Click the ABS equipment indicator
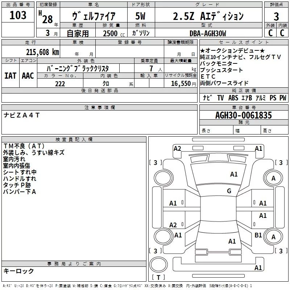The height and width of the screenshot is (290, 290). click(234, 98)
